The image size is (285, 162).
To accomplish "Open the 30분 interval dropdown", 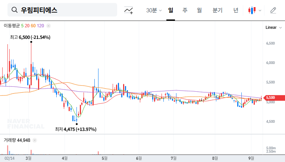I will point(154,10).
